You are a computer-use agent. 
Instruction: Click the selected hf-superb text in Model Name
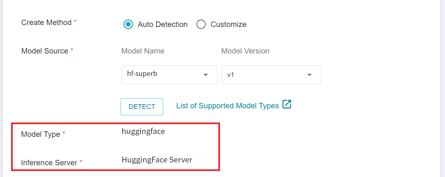[x=142, y=74]
